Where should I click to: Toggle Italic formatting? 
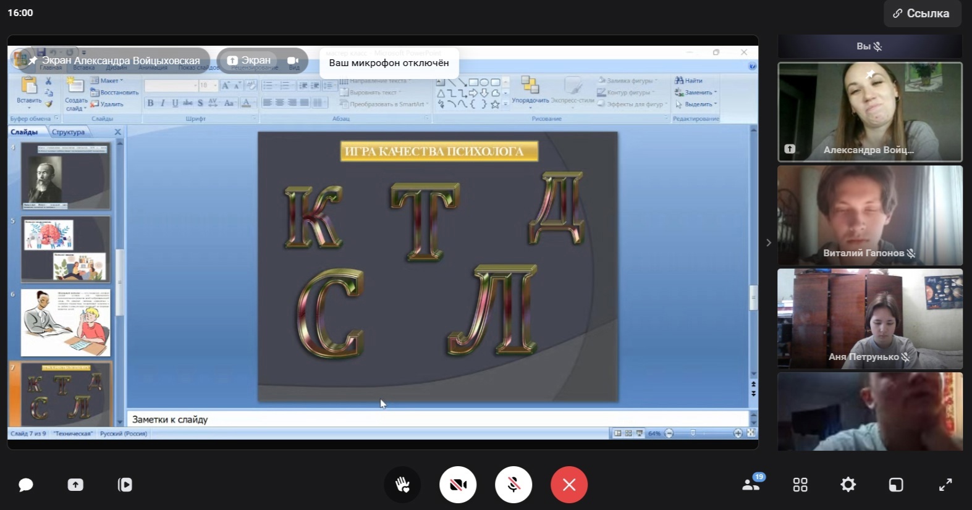tap(163, 103)
